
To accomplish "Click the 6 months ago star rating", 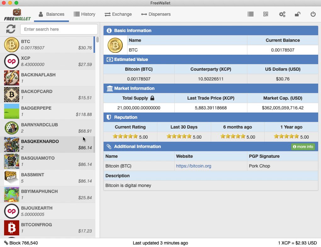I will click(x=233, y=136).
